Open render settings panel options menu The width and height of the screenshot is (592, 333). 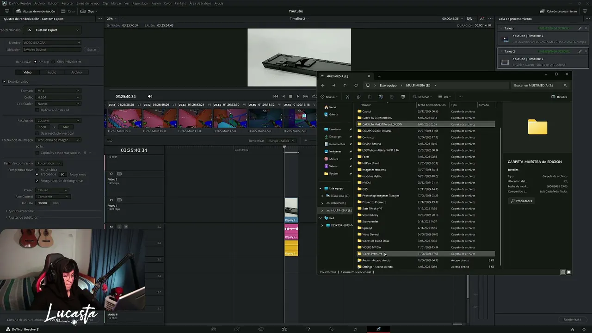click(99, 18)
